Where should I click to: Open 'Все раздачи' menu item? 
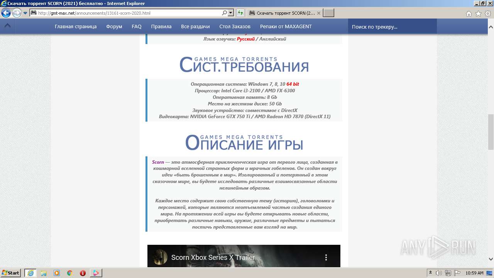[x=195, y=27]
